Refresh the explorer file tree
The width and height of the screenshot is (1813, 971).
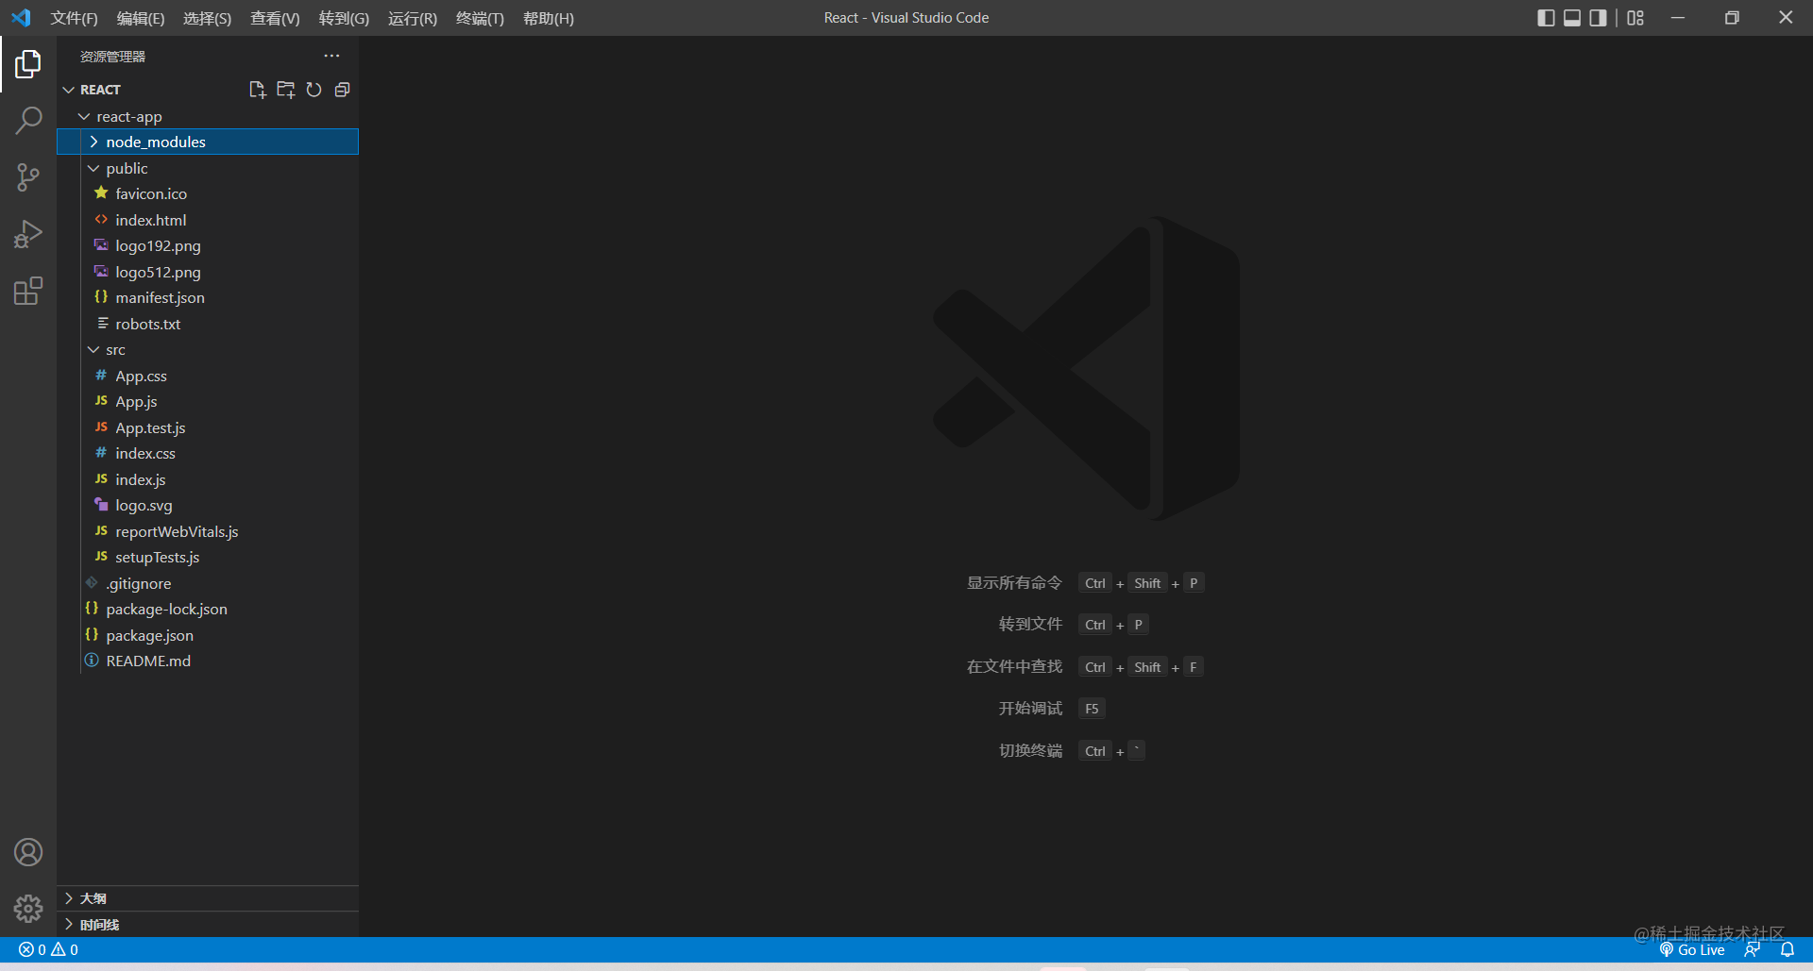(313, 90)
